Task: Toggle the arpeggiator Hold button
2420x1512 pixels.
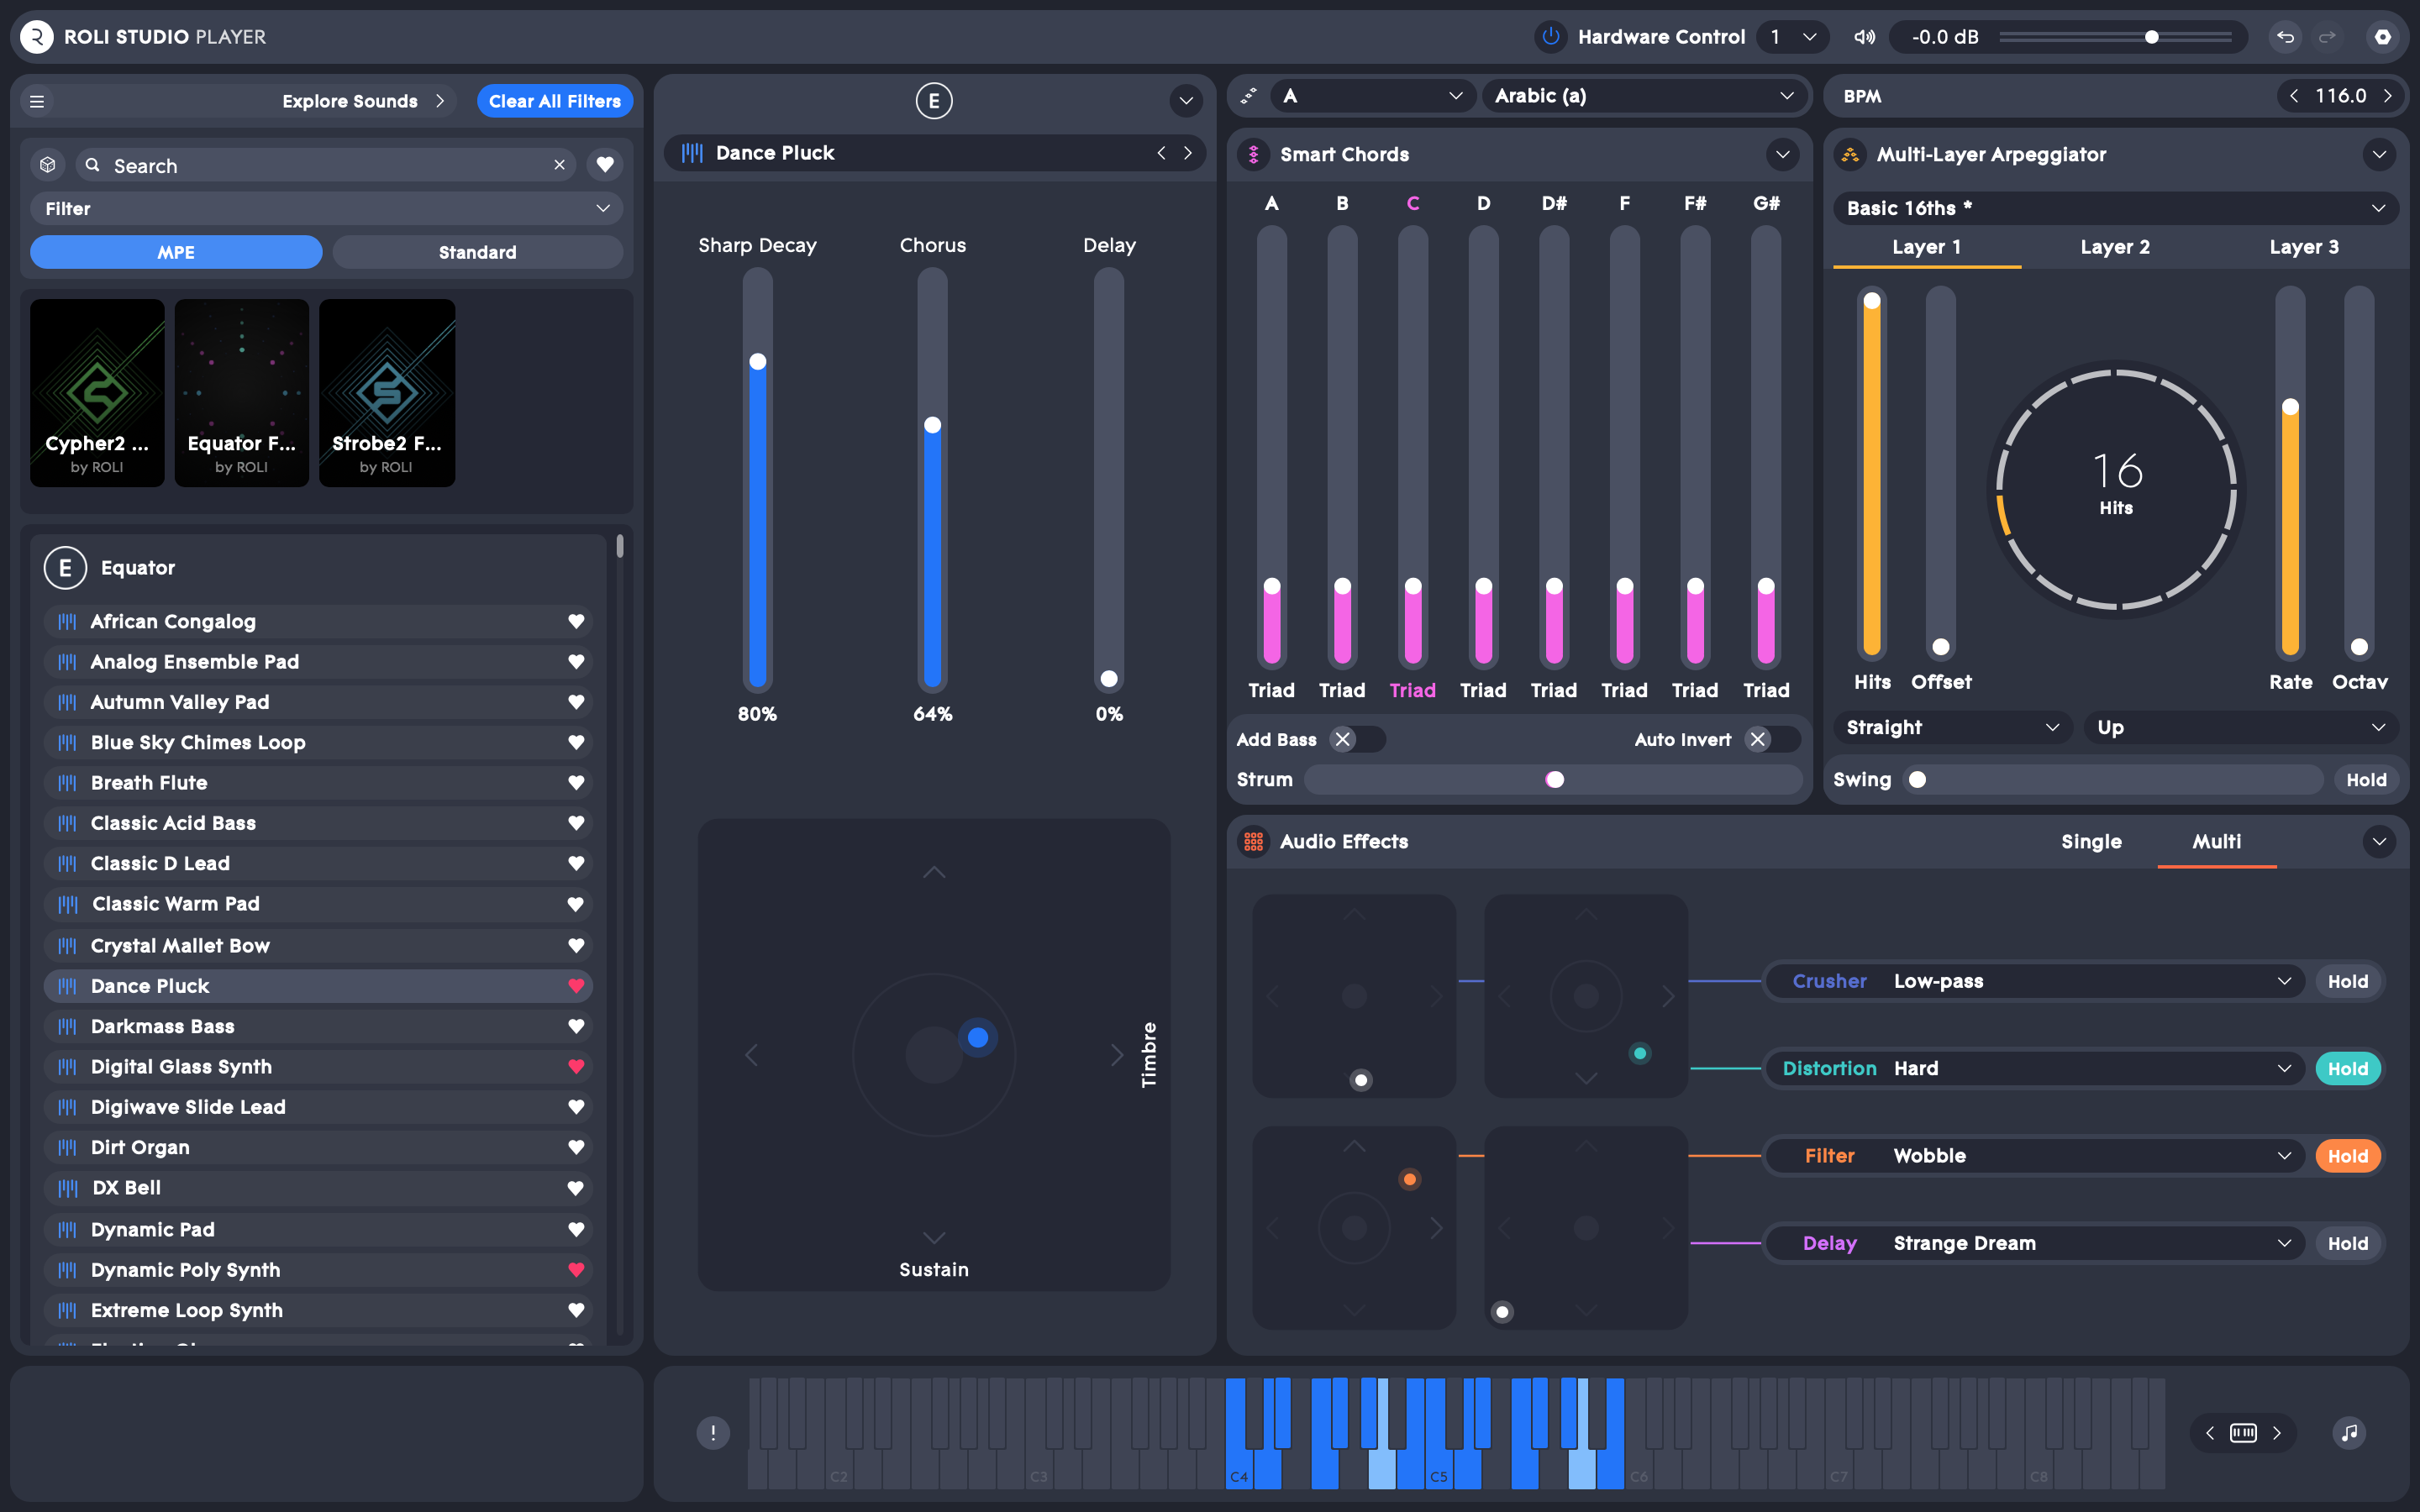Action: tap(2366, 780)
